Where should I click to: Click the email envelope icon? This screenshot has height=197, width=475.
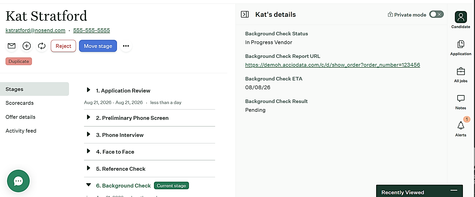coord(12,46)
